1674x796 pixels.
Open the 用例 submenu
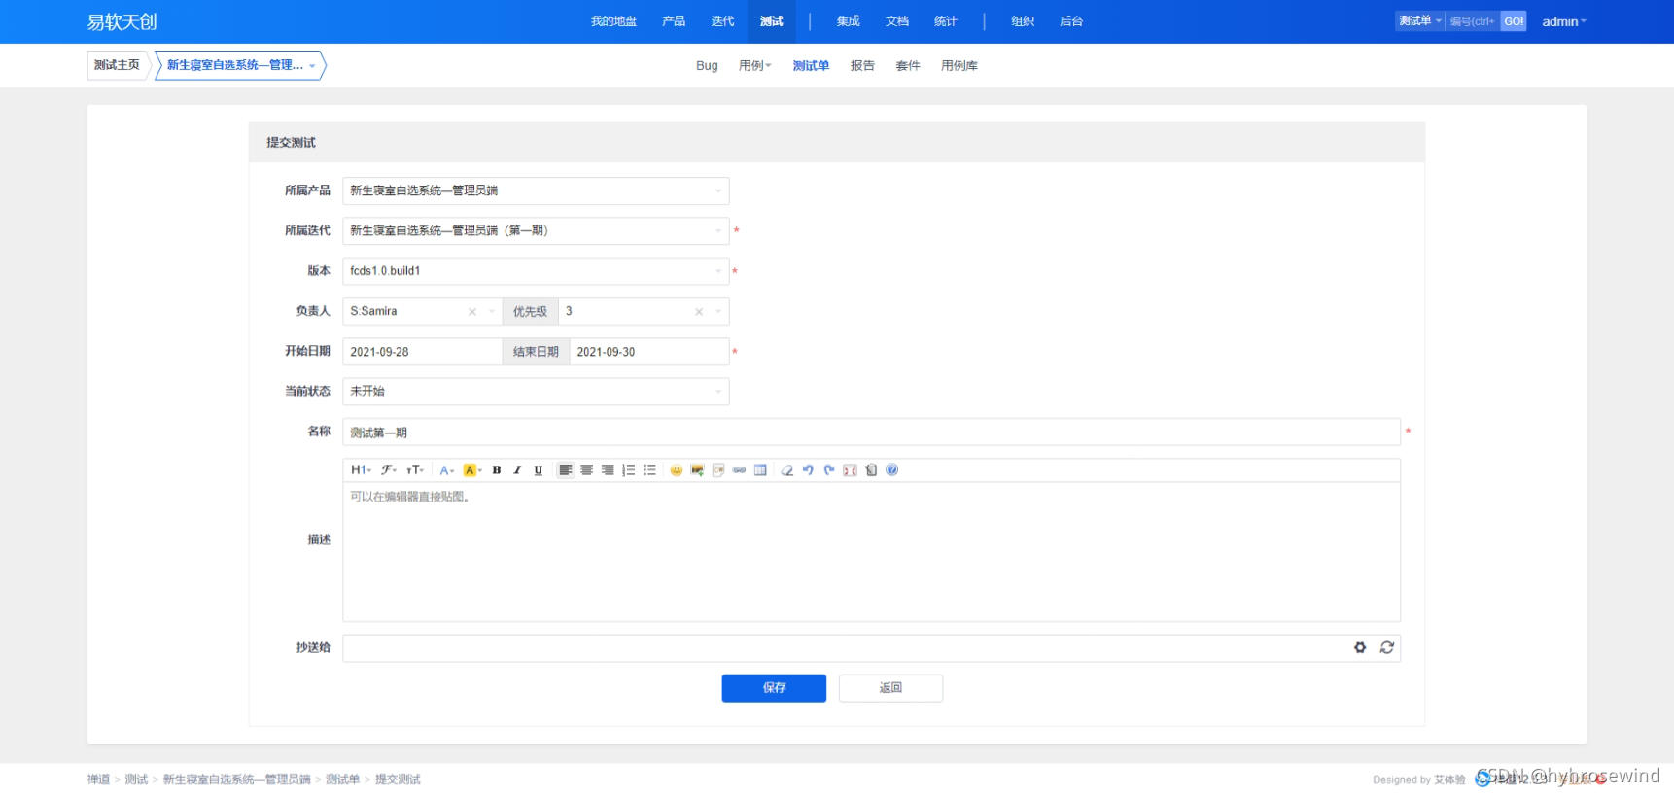tap(754, 66)
